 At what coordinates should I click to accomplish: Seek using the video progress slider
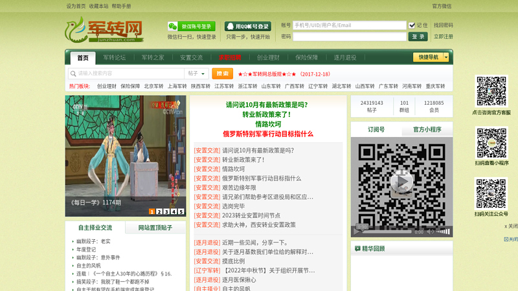pyautogui.click(x=387, y=232)
